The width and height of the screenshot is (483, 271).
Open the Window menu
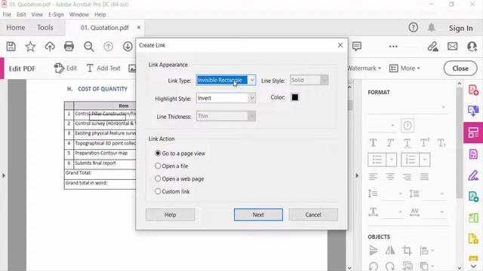[x=78, y=14]
